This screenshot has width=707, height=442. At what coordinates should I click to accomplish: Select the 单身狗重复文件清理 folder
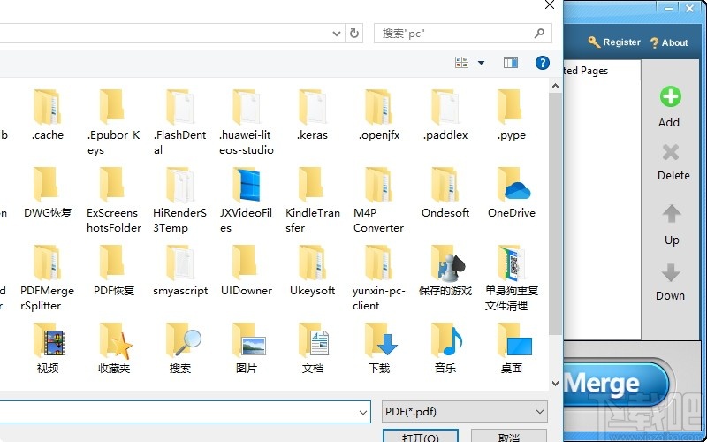click(x=512, y=278)
